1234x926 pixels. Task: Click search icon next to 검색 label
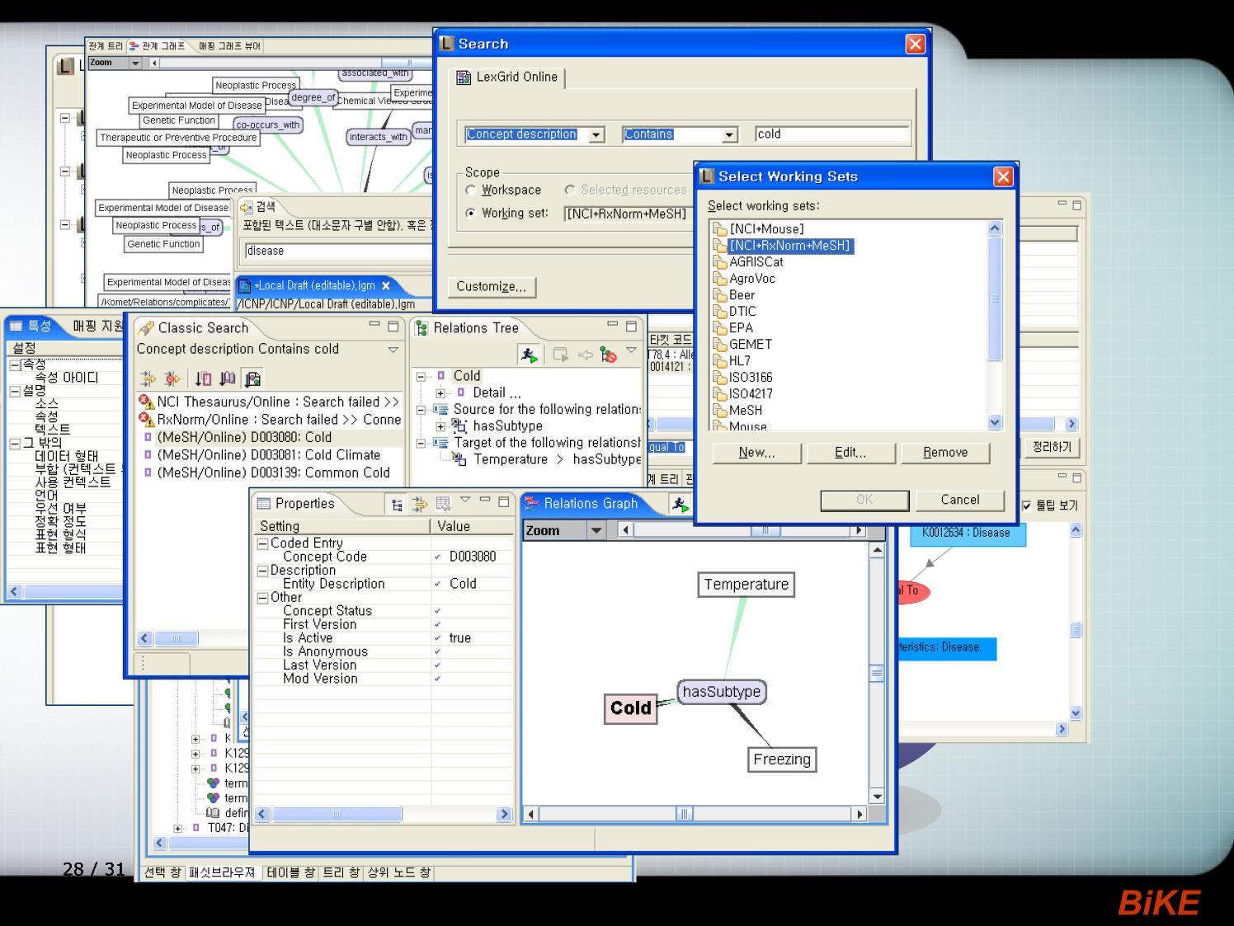pos(246,207)
